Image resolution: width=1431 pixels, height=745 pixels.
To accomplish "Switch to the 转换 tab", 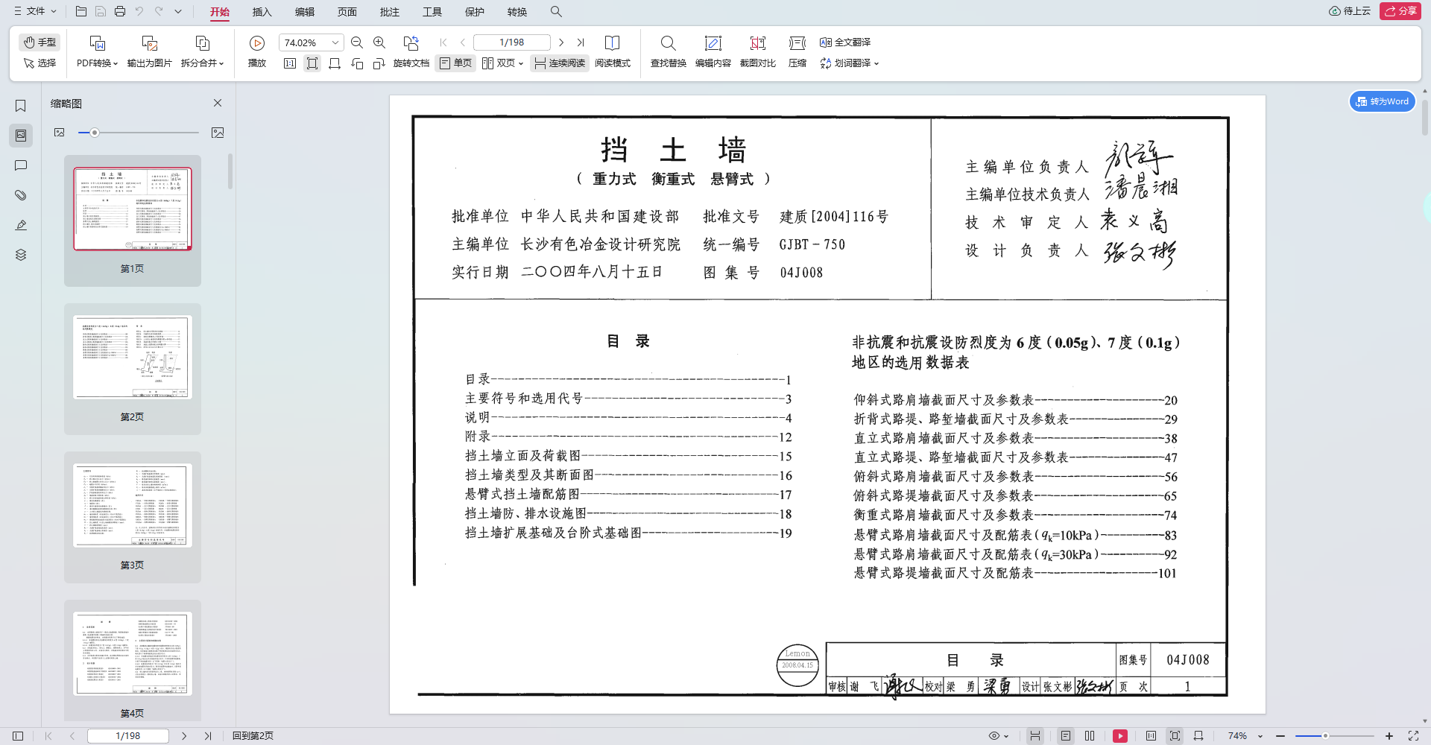I will click(x=517, y=12).
